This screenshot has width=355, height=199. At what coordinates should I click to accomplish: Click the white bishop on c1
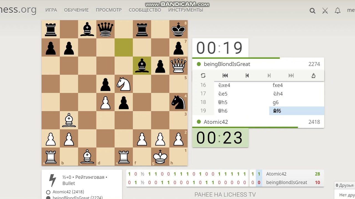point(87,157)
